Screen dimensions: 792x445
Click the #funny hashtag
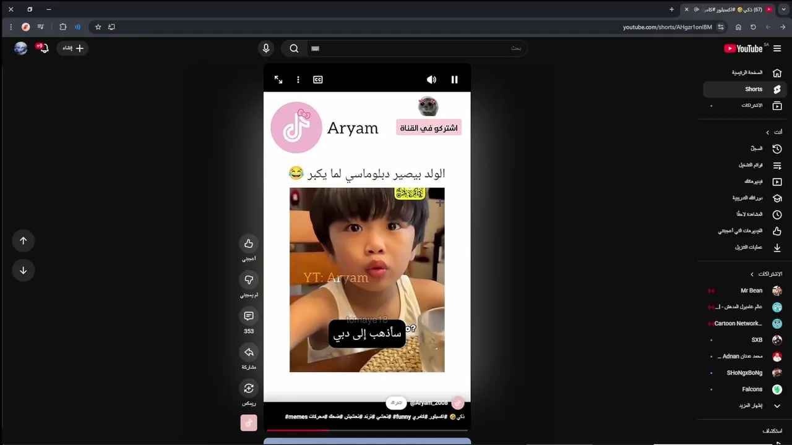click(x=402, y=417)
